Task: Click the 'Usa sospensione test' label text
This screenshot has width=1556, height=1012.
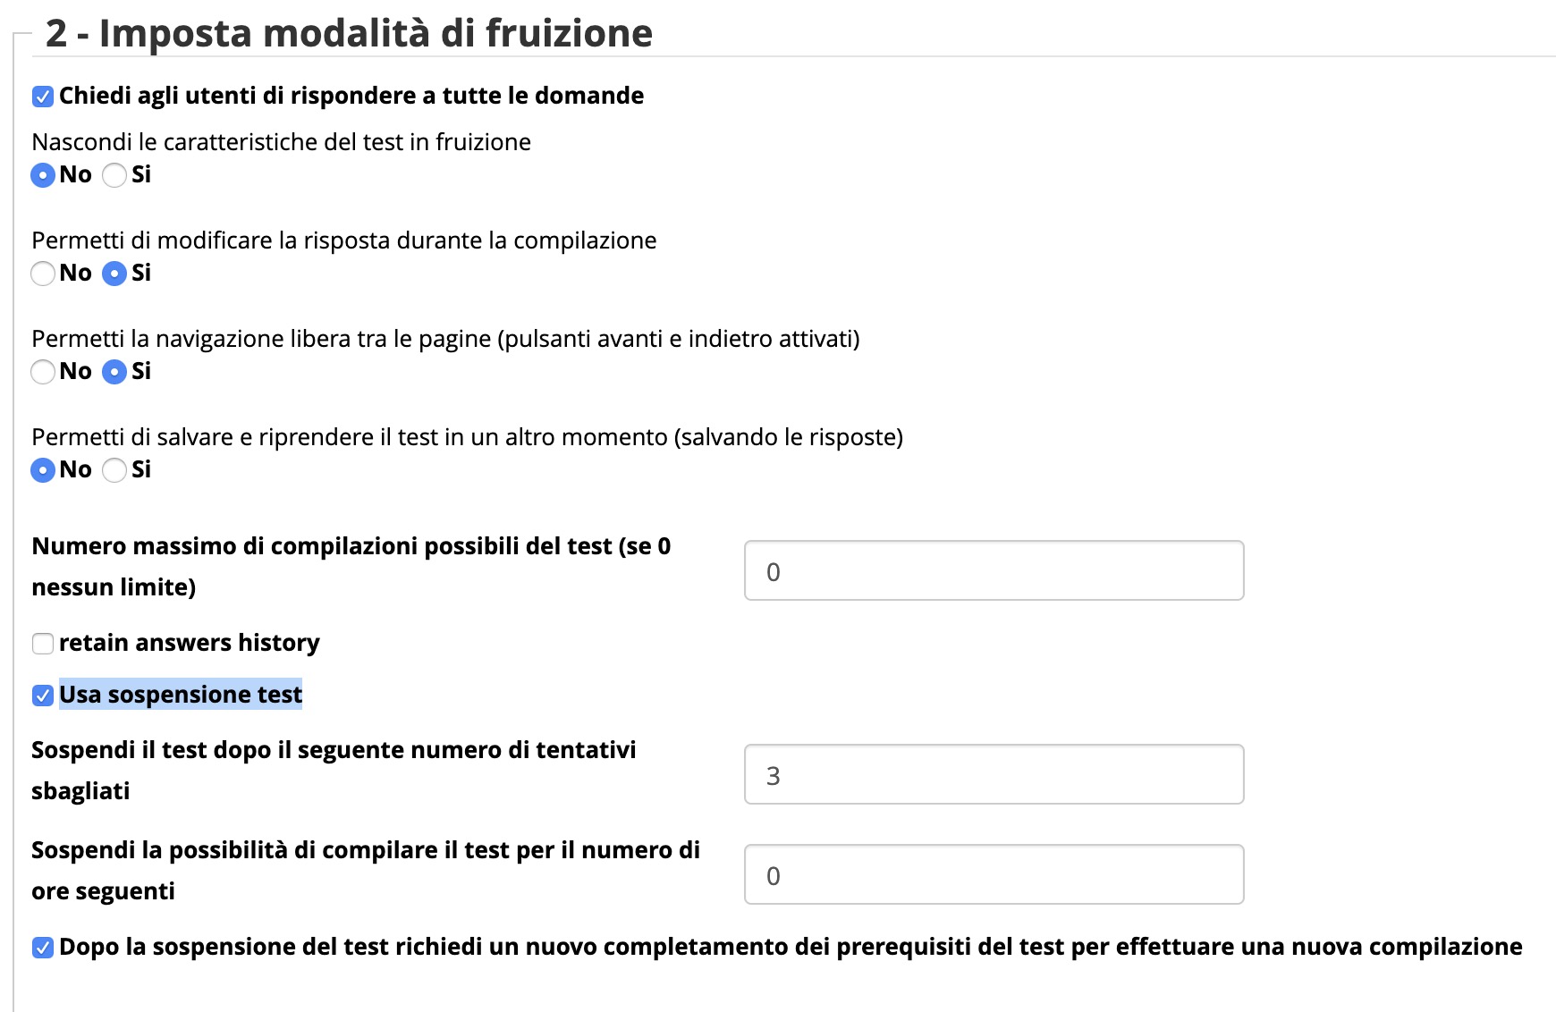Action: coord(181,695)
